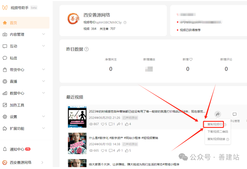Click the 视频 364 count

[90, 29]
